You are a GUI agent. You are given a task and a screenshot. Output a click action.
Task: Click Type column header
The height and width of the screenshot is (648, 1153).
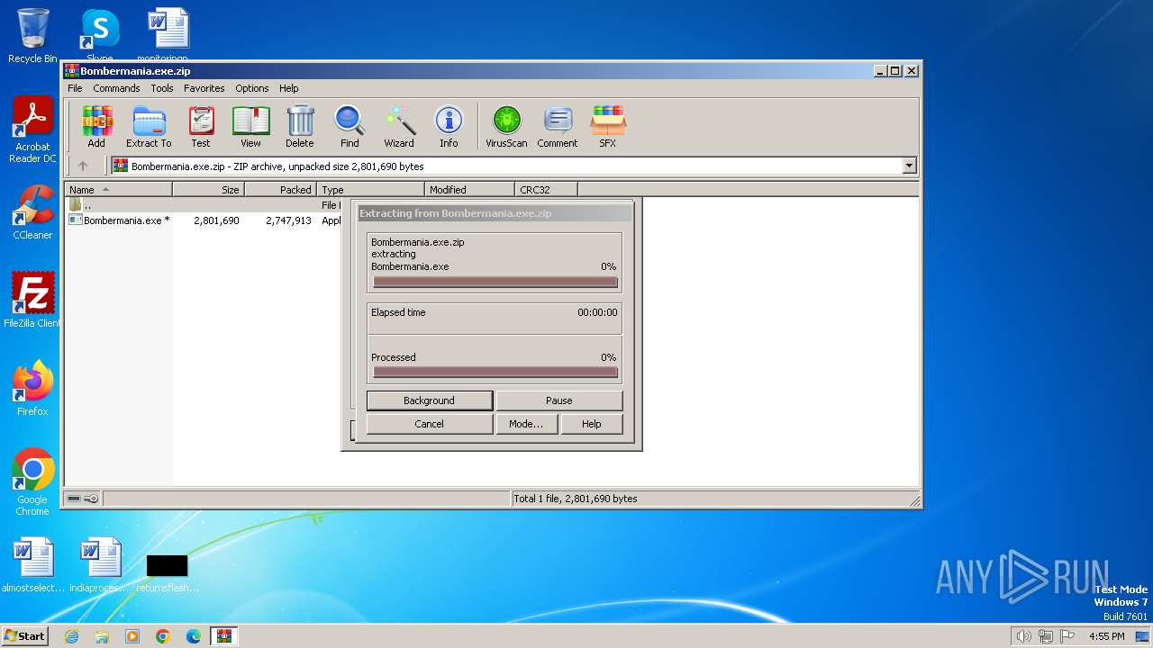[370, 190]
